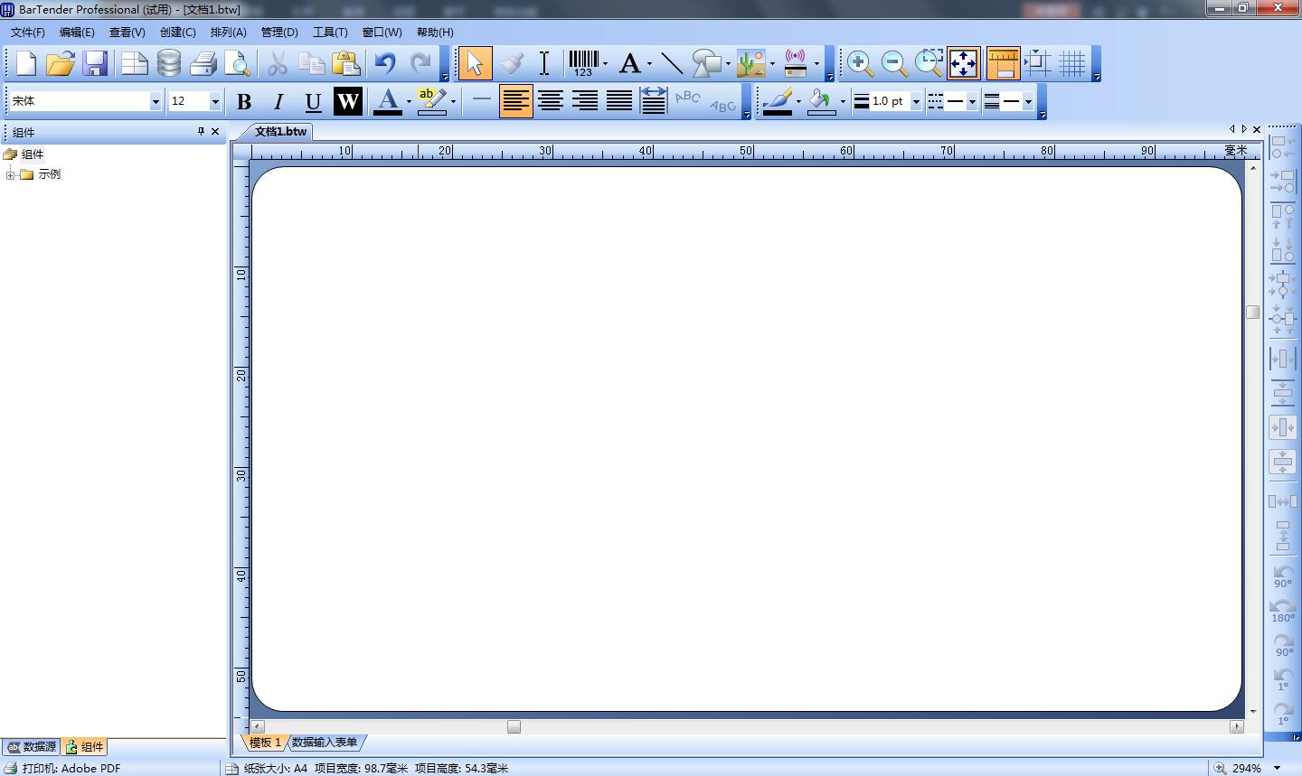Switch to 数据输入表单 tab
Screen dimensions: 1302x776
pos(325,743)
